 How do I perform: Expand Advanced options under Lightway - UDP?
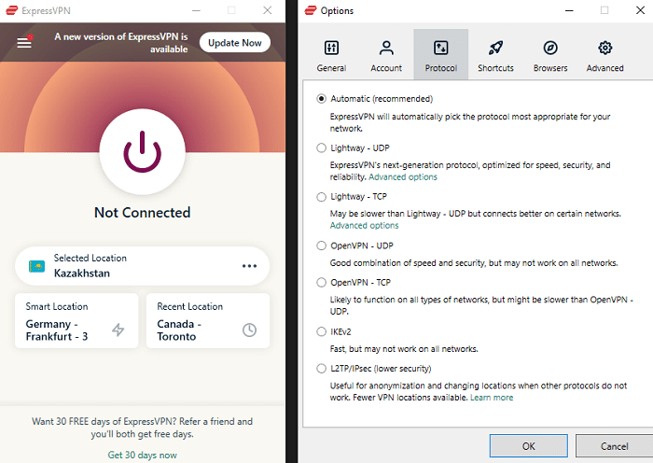(403, 177)
